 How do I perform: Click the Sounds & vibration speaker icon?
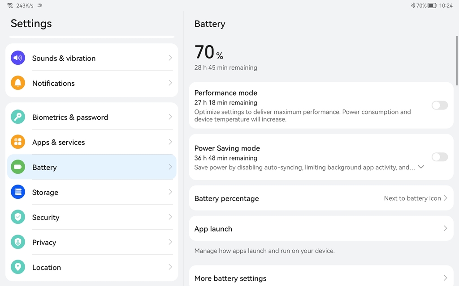[18, 58]
